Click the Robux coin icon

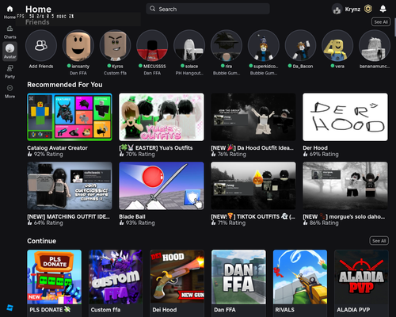(368, 9)
